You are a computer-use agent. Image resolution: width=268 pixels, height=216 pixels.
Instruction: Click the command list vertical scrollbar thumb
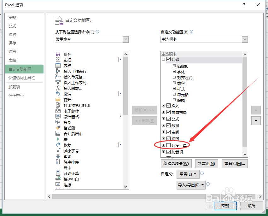tap(125, 85)
